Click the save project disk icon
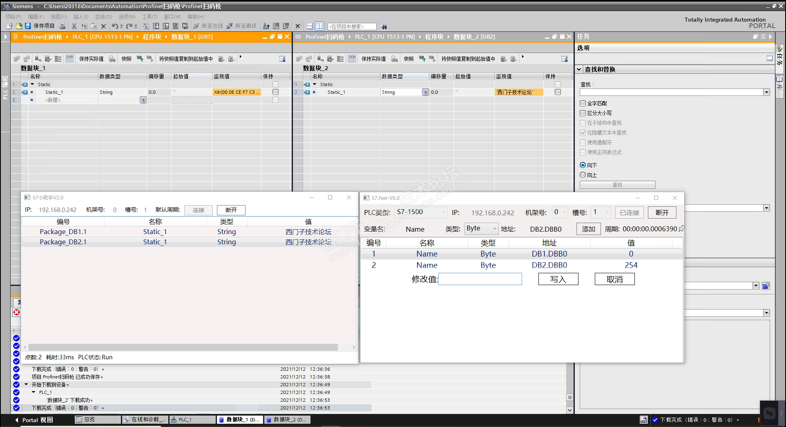Image resolution: width=786 pixels, height=427 pixels. (x=28, y=26)
